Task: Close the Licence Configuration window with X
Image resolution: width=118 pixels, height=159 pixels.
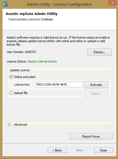Action: click(112, 3)
